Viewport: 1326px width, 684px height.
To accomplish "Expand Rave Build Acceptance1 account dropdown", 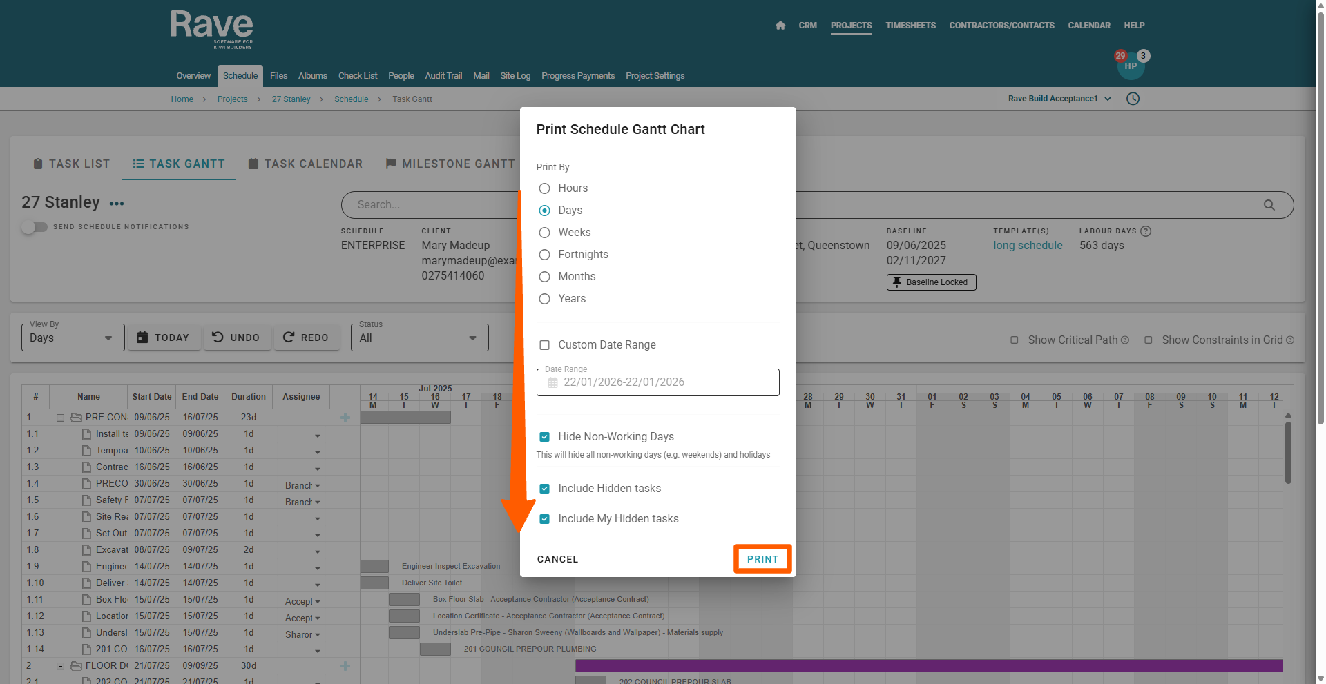I will tap(1059, 99).
